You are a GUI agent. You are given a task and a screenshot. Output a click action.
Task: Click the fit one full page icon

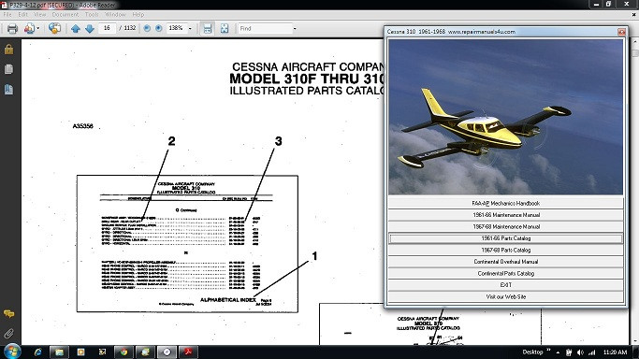[225, 28]
